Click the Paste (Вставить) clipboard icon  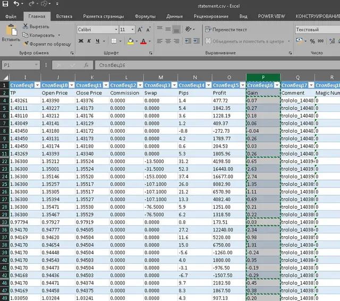[11, 30]
